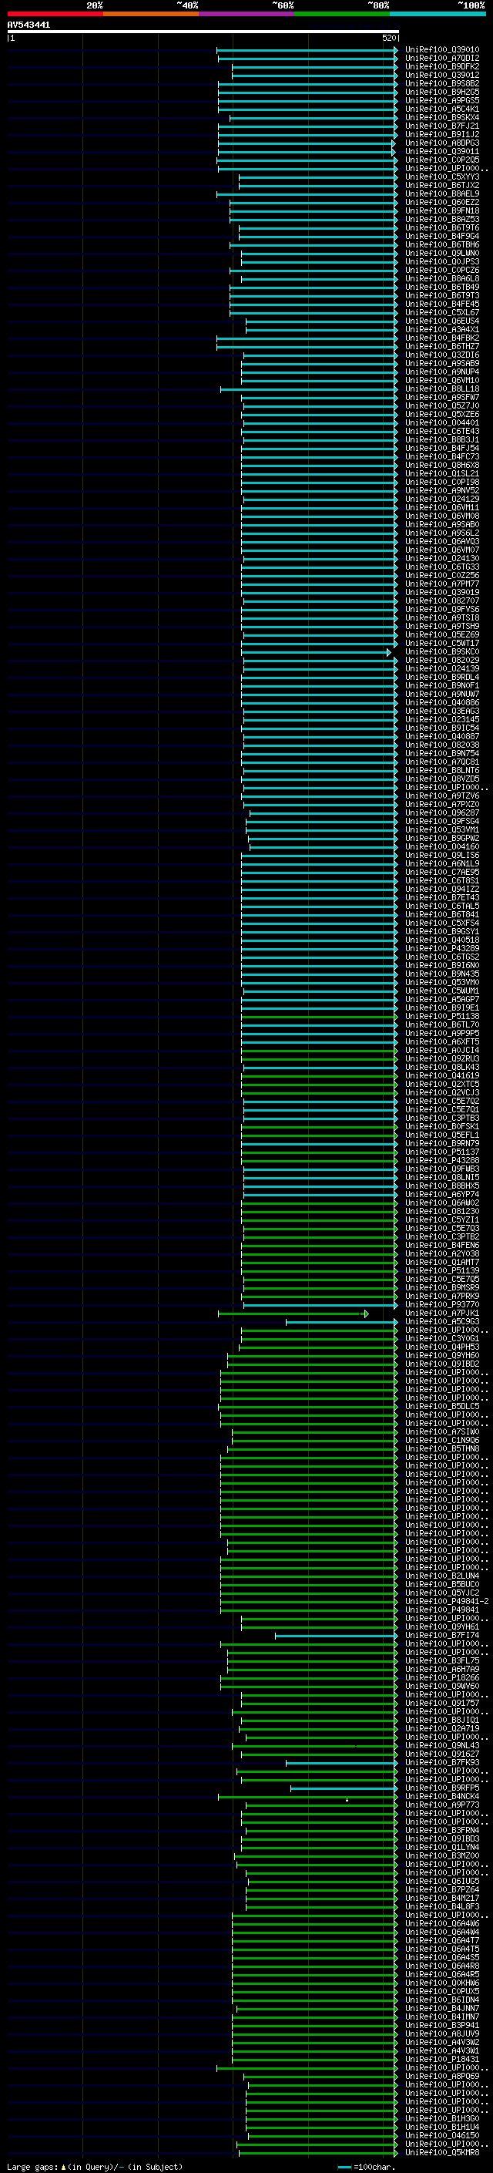Click the label UniRef100_A9PGS5

pyautogui.click(x=442, y=100)
